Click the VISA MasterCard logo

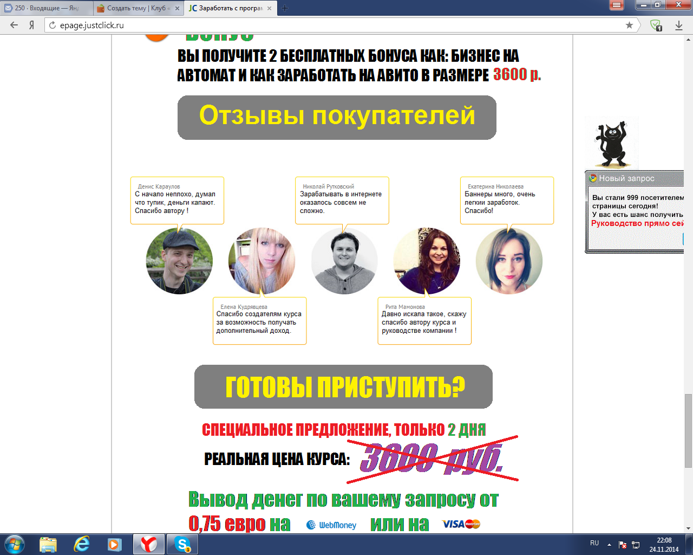[x=461, y=524]
